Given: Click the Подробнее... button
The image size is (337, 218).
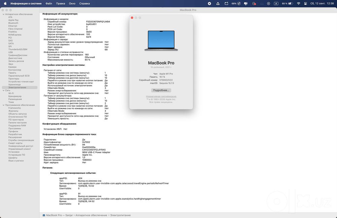Looking at the screenshot, I should [x=161, y=90].
